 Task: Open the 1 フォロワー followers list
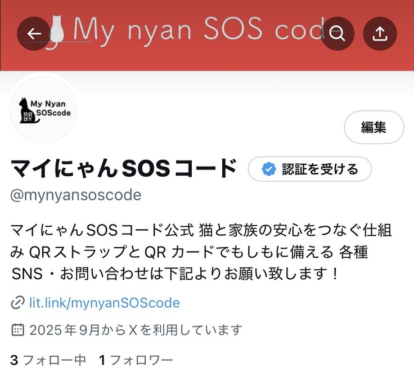point(136,360)
